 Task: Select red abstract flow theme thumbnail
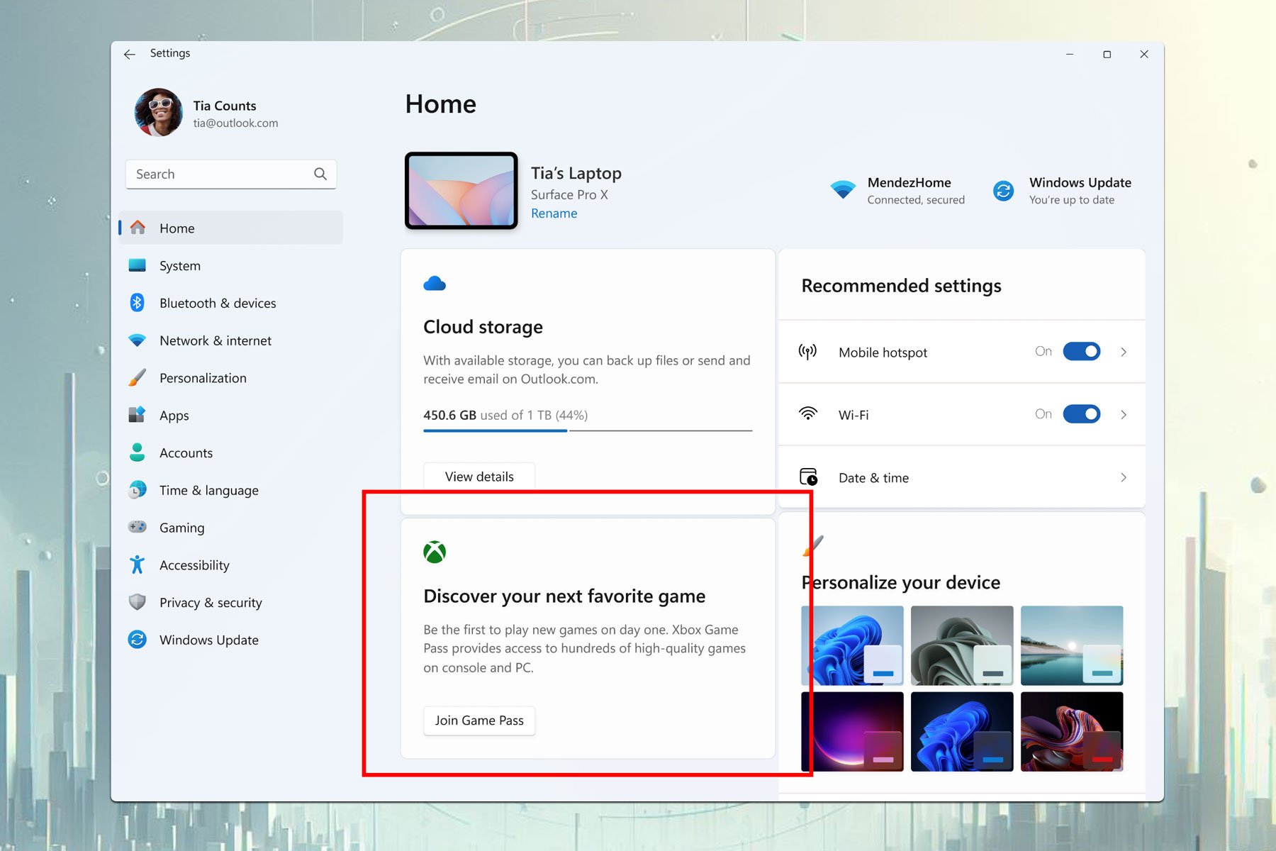pyautogui.click(x=1072, y=731)
